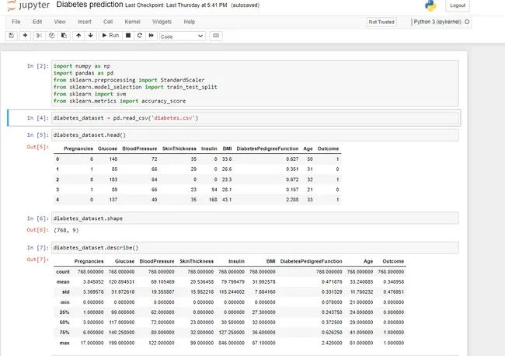This screenshot has width=505, height=356.
Task: Restart kernel and run all cells icon
Action: 151,36
